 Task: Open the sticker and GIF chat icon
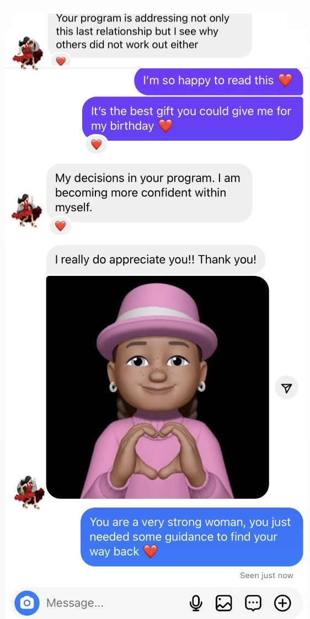(x=253, y=603)
